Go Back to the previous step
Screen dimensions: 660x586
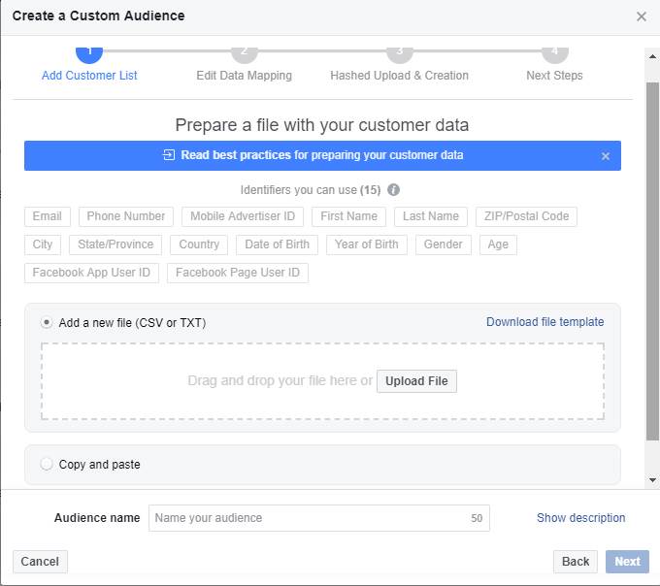[x=576, y=562]
